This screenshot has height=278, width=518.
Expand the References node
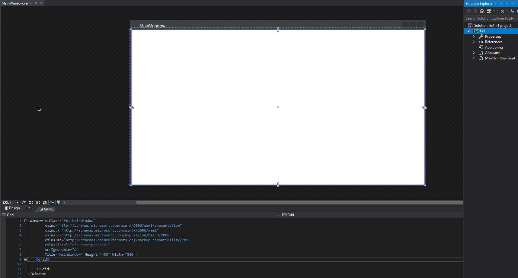pos(474,42)
